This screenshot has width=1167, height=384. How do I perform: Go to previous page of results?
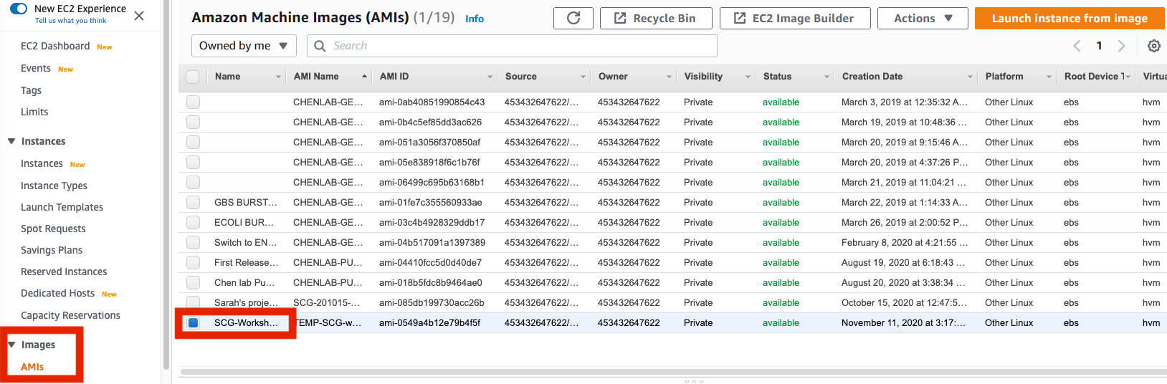pyautogui.click(x=1077, y=46)
